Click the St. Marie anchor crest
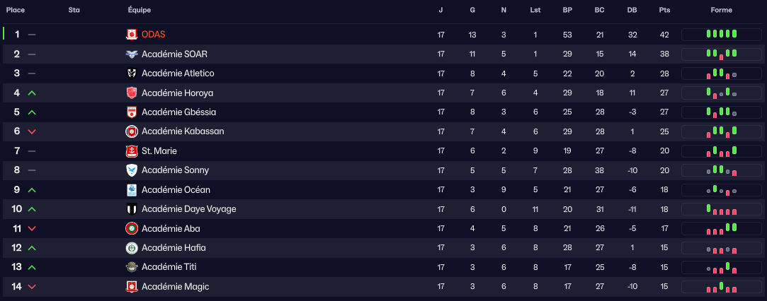 (132, 150)
